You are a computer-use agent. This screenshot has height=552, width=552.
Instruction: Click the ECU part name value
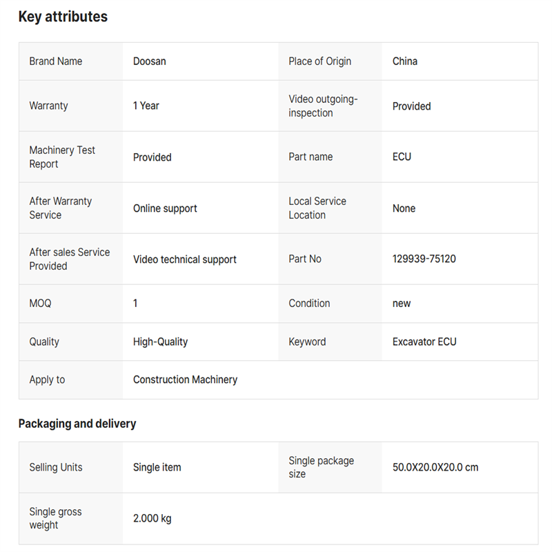(402, 157)
